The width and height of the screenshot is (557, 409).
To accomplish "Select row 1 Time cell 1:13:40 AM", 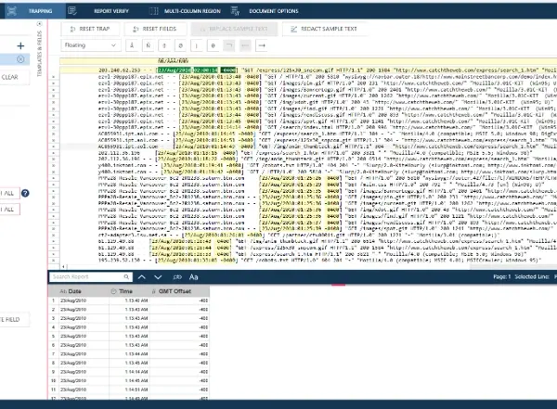I will [129, 300].
